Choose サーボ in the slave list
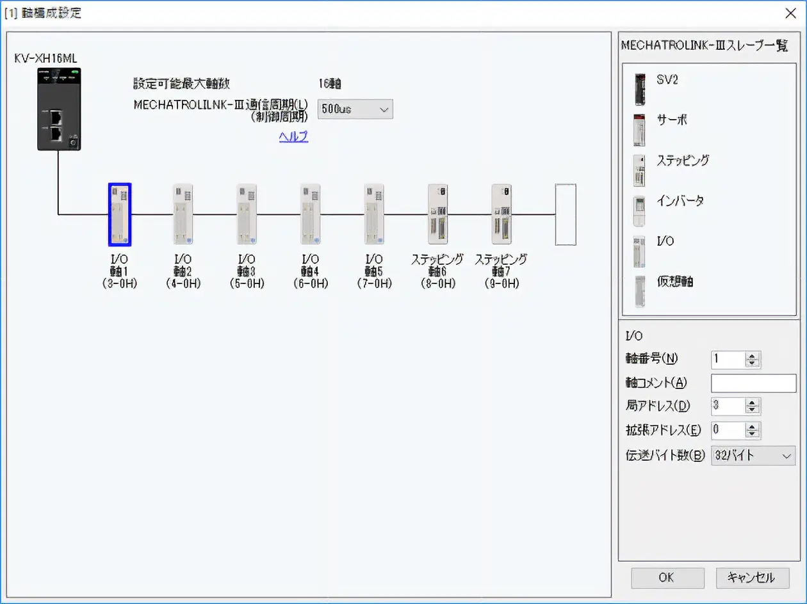Screen dimensions: 807x604 coord(671,120)
